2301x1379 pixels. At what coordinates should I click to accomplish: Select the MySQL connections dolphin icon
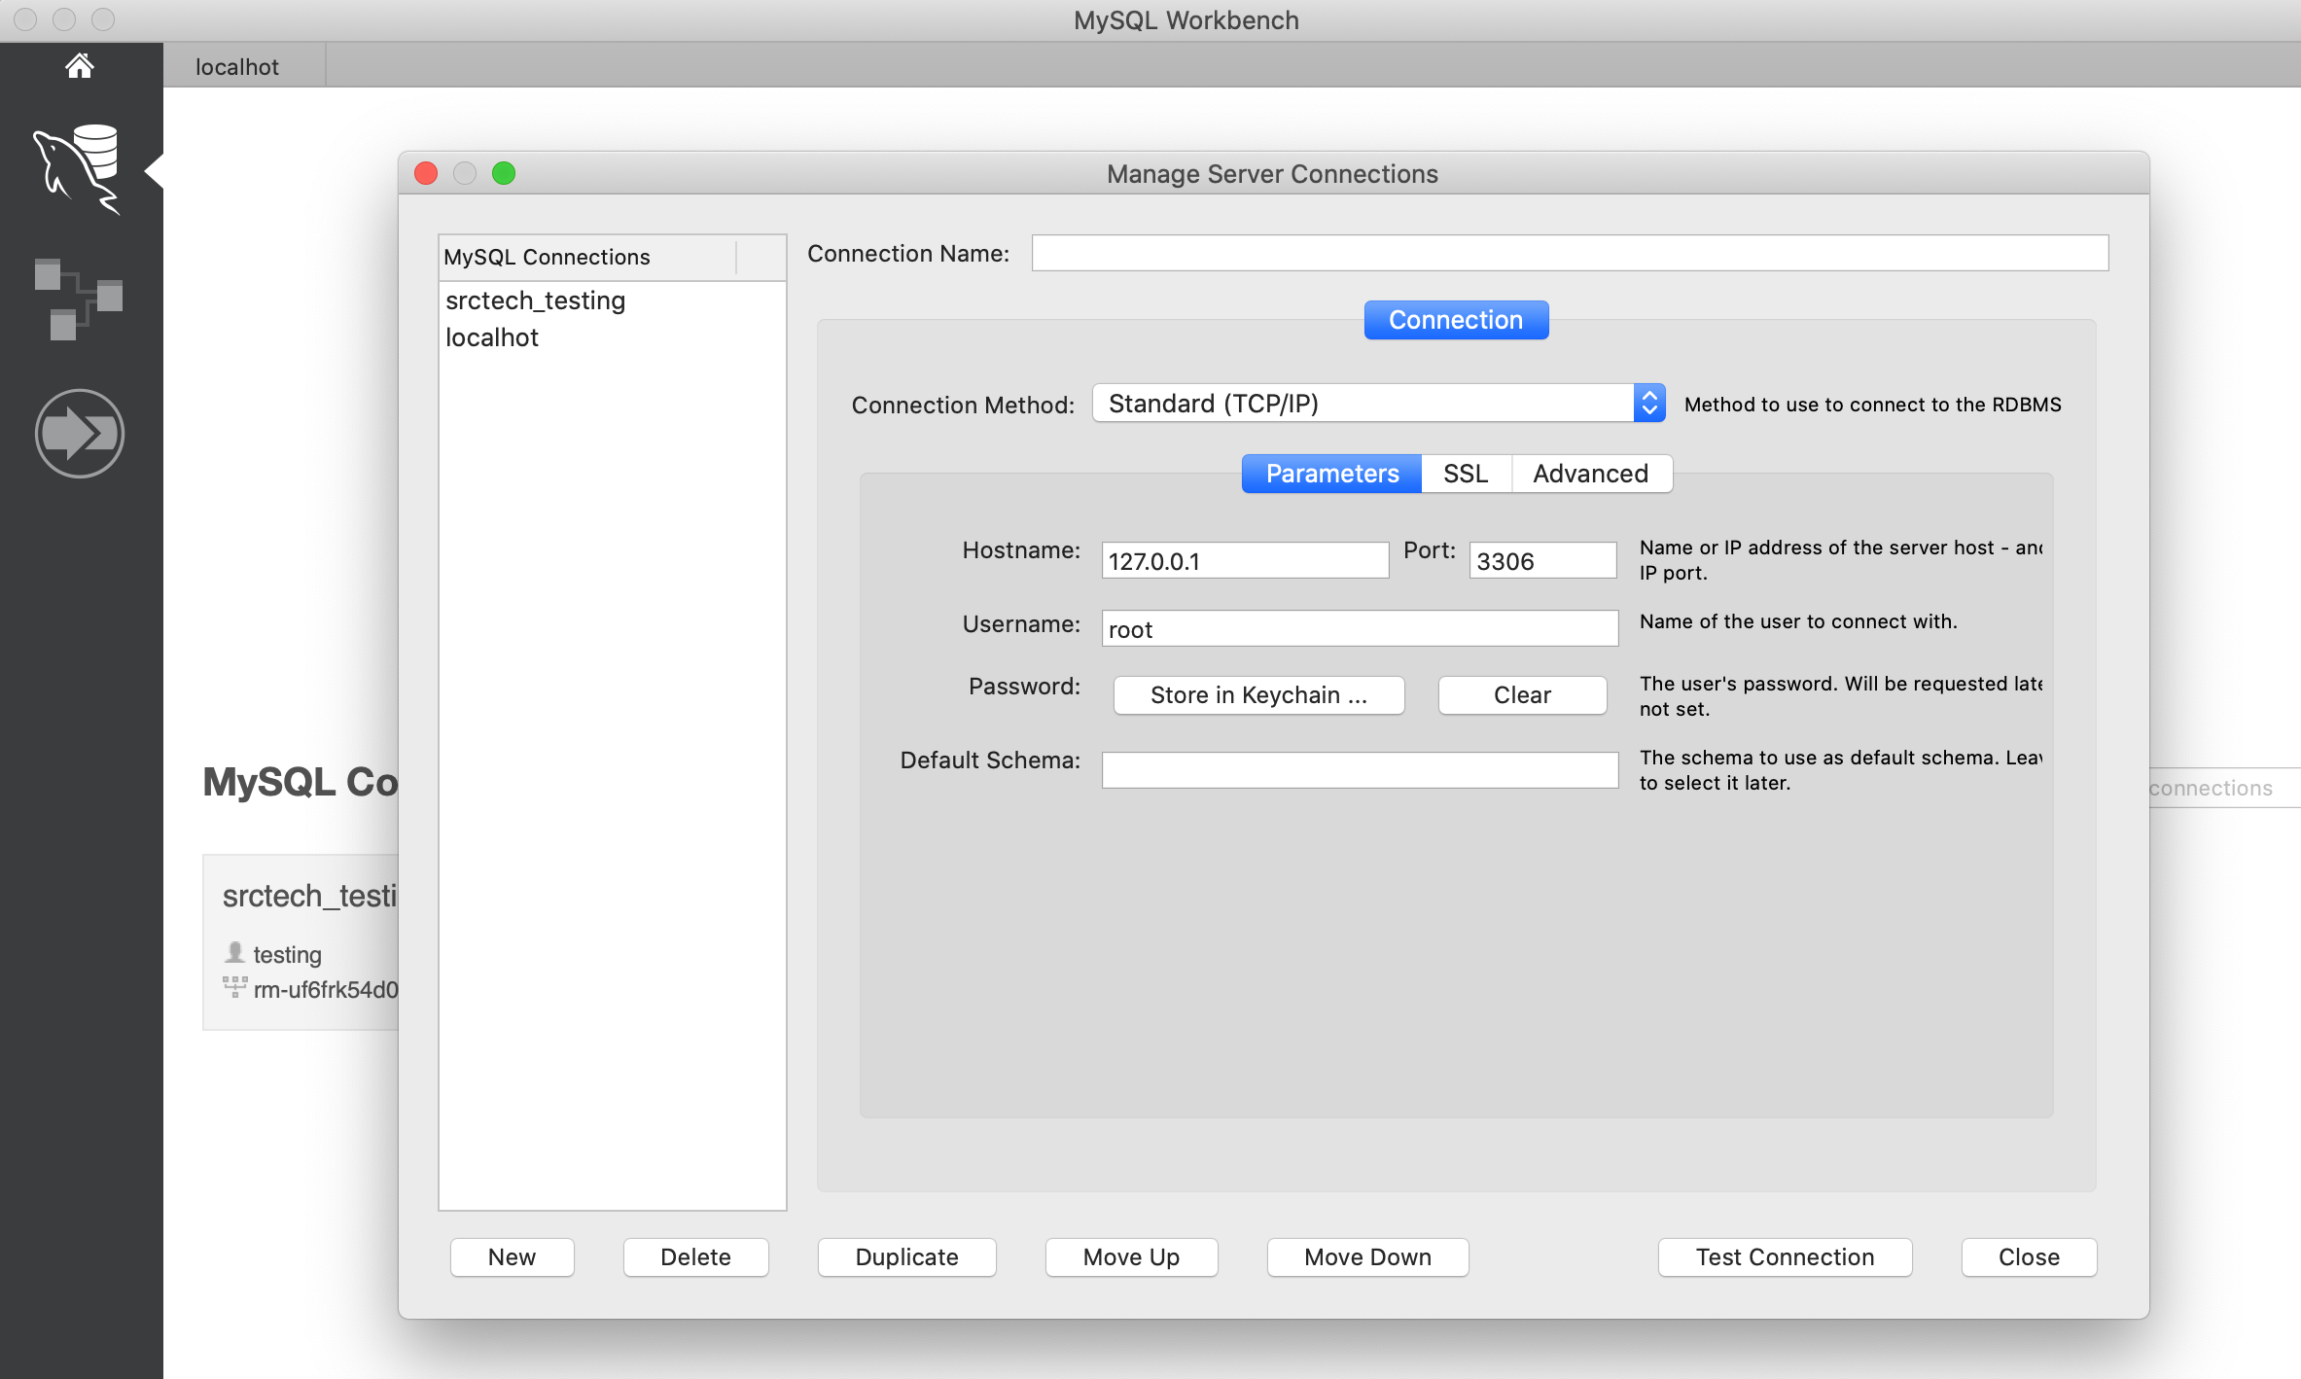coord(78,169)
